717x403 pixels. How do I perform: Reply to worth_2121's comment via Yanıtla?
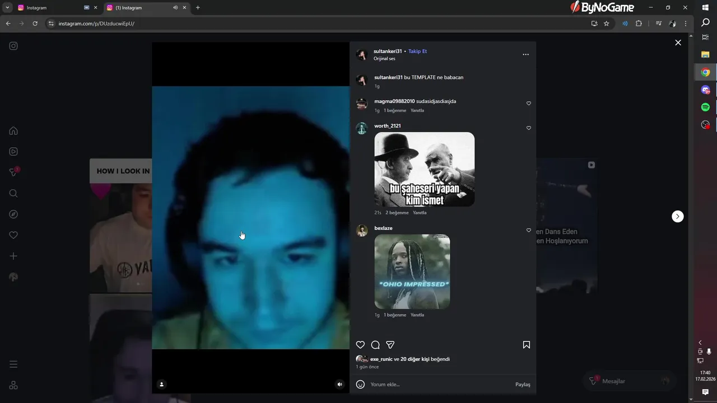[x=420, y=213]
